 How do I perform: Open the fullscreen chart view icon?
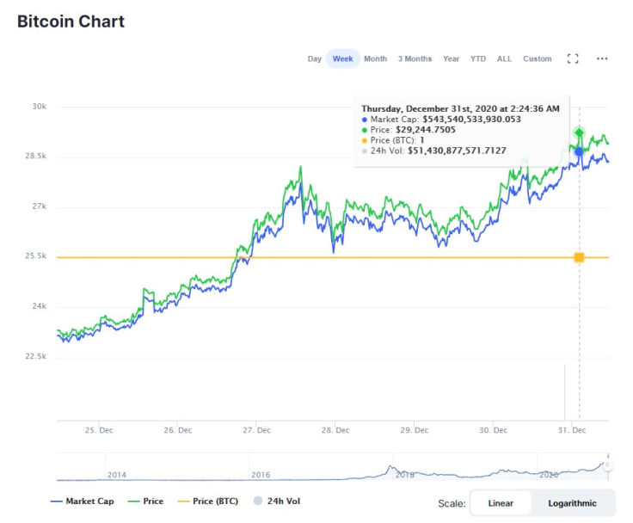click(573, 58)
